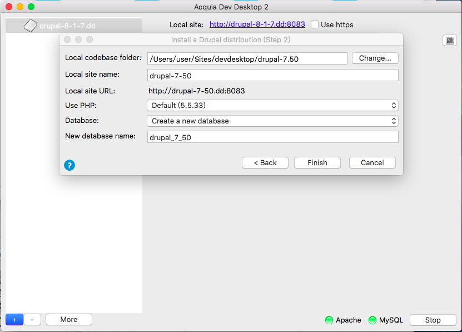Click the Local site URL text http://drupal-7-50.dd:8083
Image resolution: width=462 pixels, height=332 pixels.
196,91
